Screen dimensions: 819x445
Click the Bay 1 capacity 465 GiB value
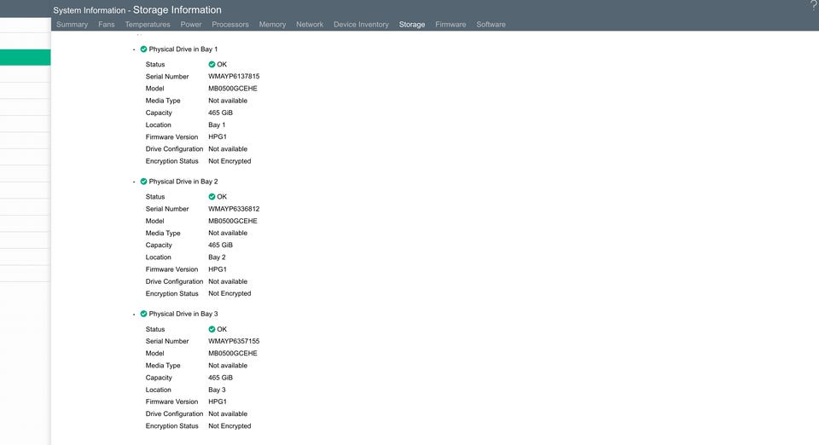pyautogui.click(x=220, y=113)
